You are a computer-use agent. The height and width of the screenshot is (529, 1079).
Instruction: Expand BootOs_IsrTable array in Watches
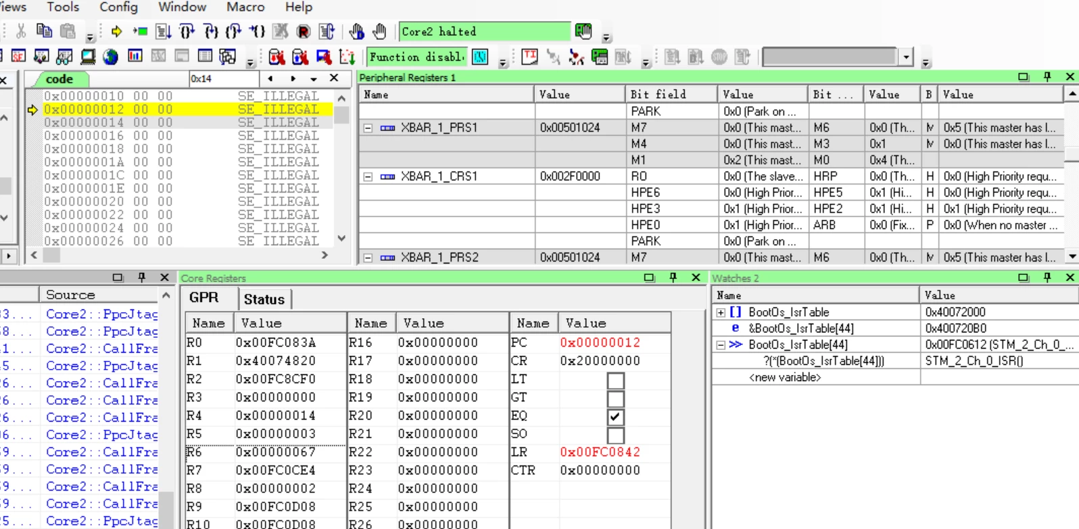(721, 312)
